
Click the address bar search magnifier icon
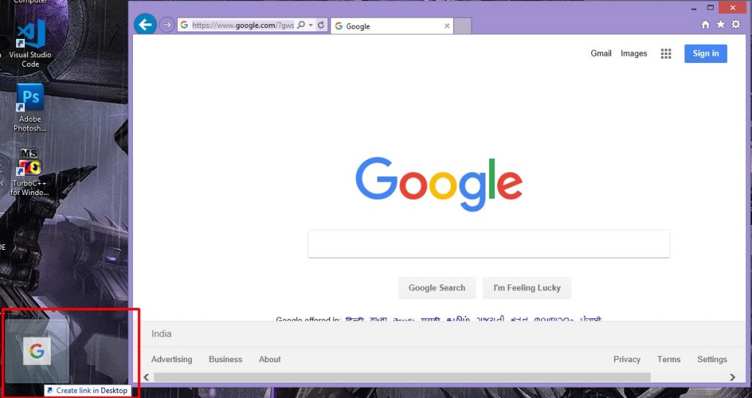coord(301,25)
